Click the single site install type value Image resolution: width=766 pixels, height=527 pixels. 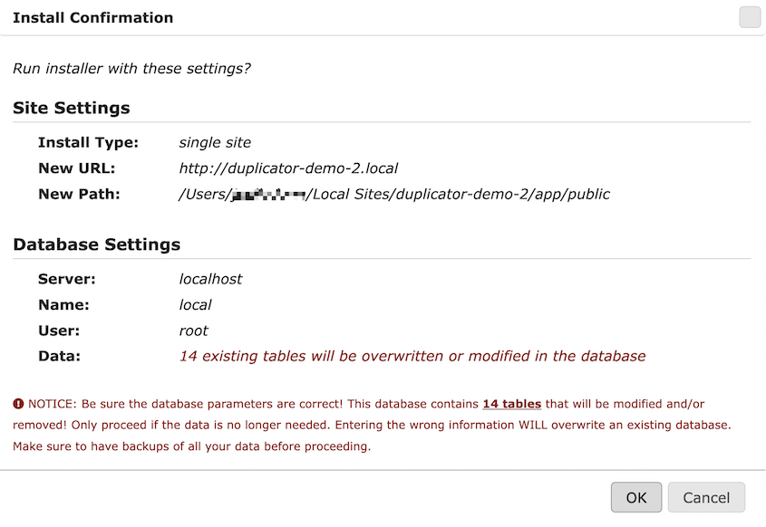215,142
